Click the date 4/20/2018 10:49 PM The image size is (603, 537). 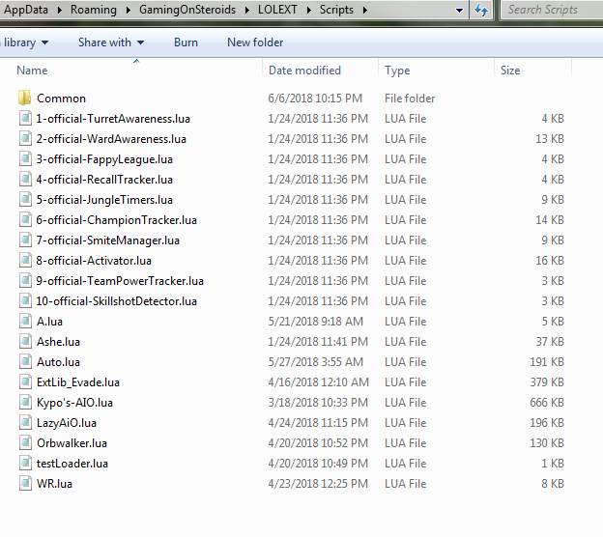tap(318, 464)
